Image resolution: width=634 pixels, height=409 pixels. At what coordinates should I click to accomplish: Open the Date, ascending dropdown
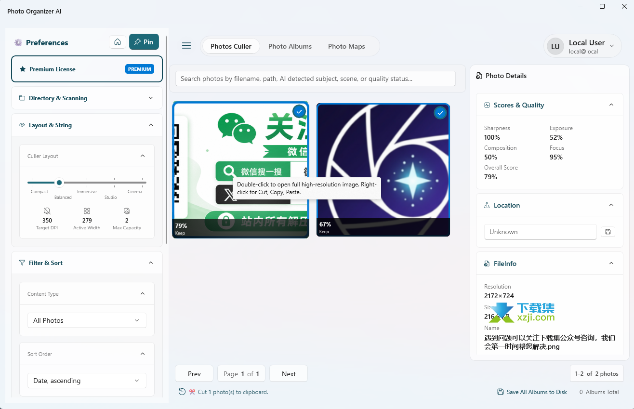point(87,381)
